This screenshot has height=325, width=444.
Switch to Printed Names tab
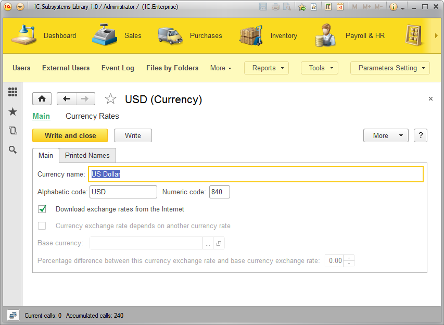click(x=87, y=156)
